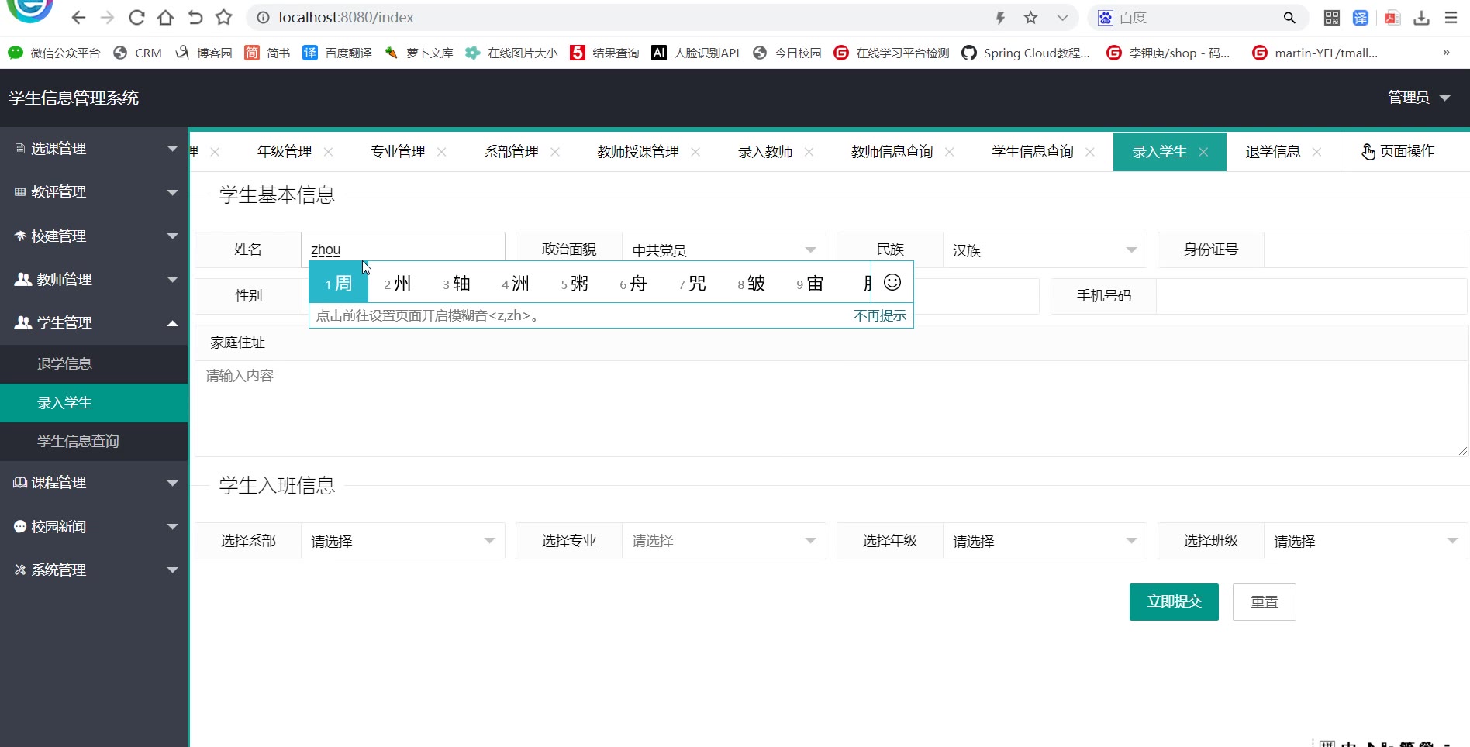Switch to the 教师授课管理 tab
The width and height of the screenshot is (1470, 747).
638,152
